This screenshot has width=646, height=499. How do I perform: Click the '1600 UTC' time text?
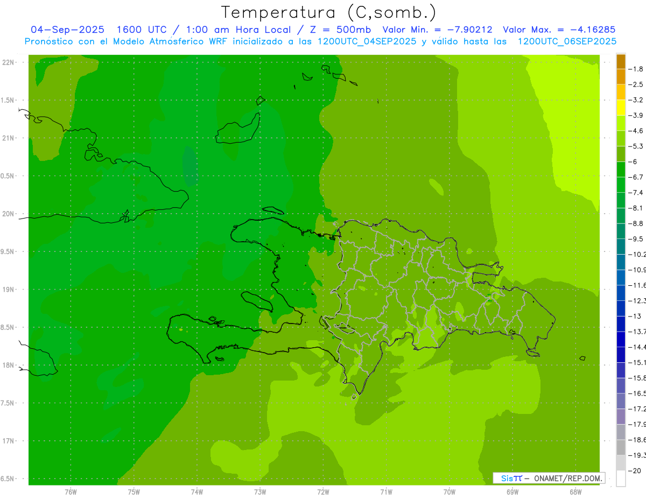point(142,30)
